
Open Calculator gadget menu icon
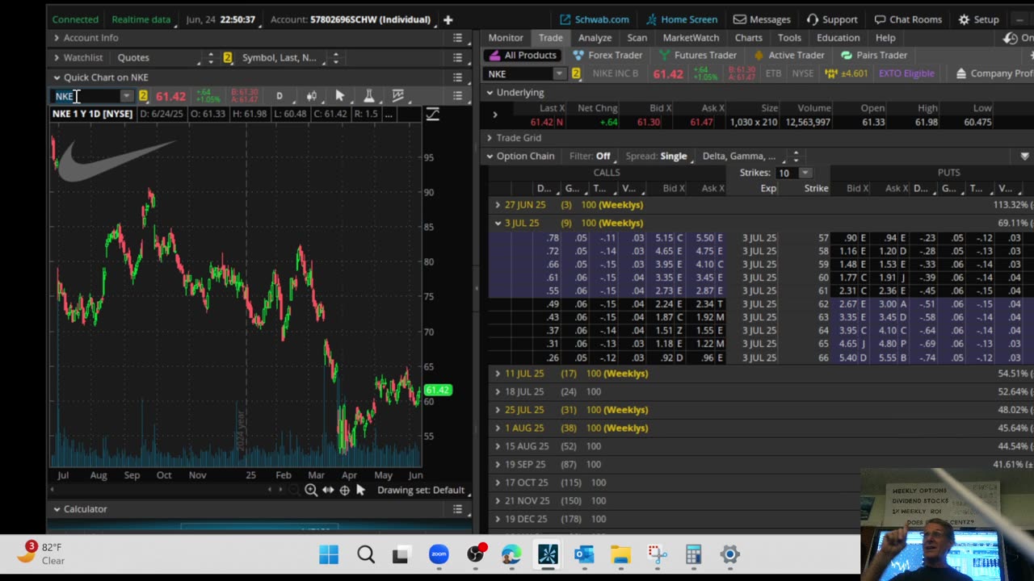pyautogui.click(x=457, y=509)
